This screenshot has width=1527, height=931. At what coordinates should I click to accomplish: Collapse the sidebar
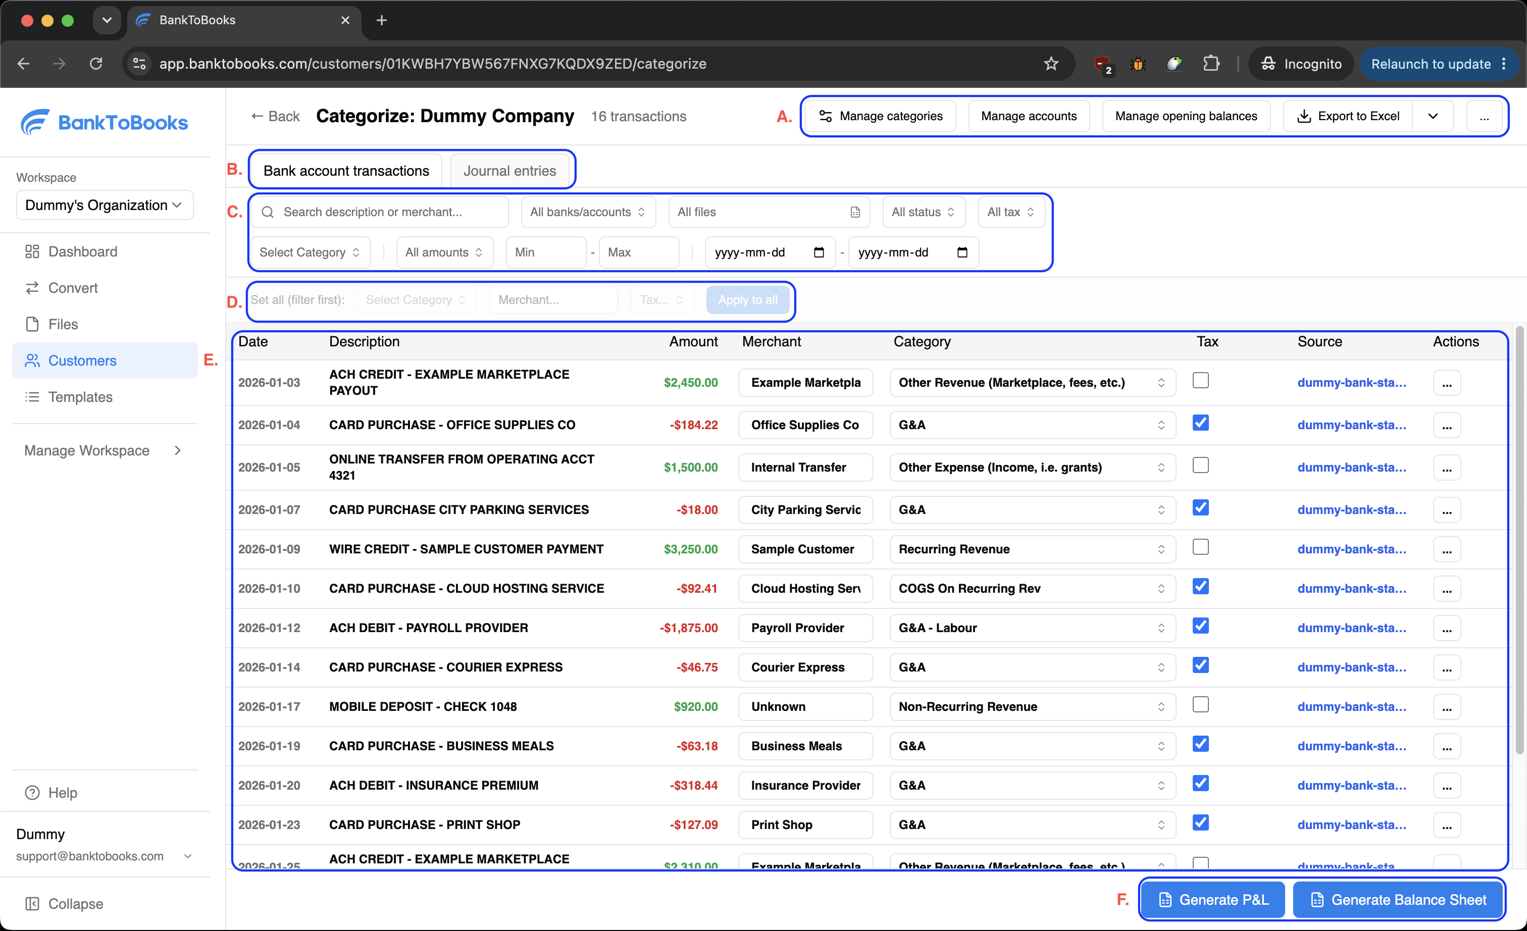click(64, 904)
